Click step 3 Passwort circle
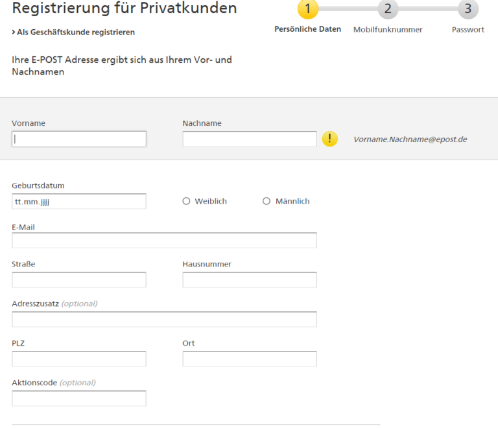498x428 pixels. (468, 9)
